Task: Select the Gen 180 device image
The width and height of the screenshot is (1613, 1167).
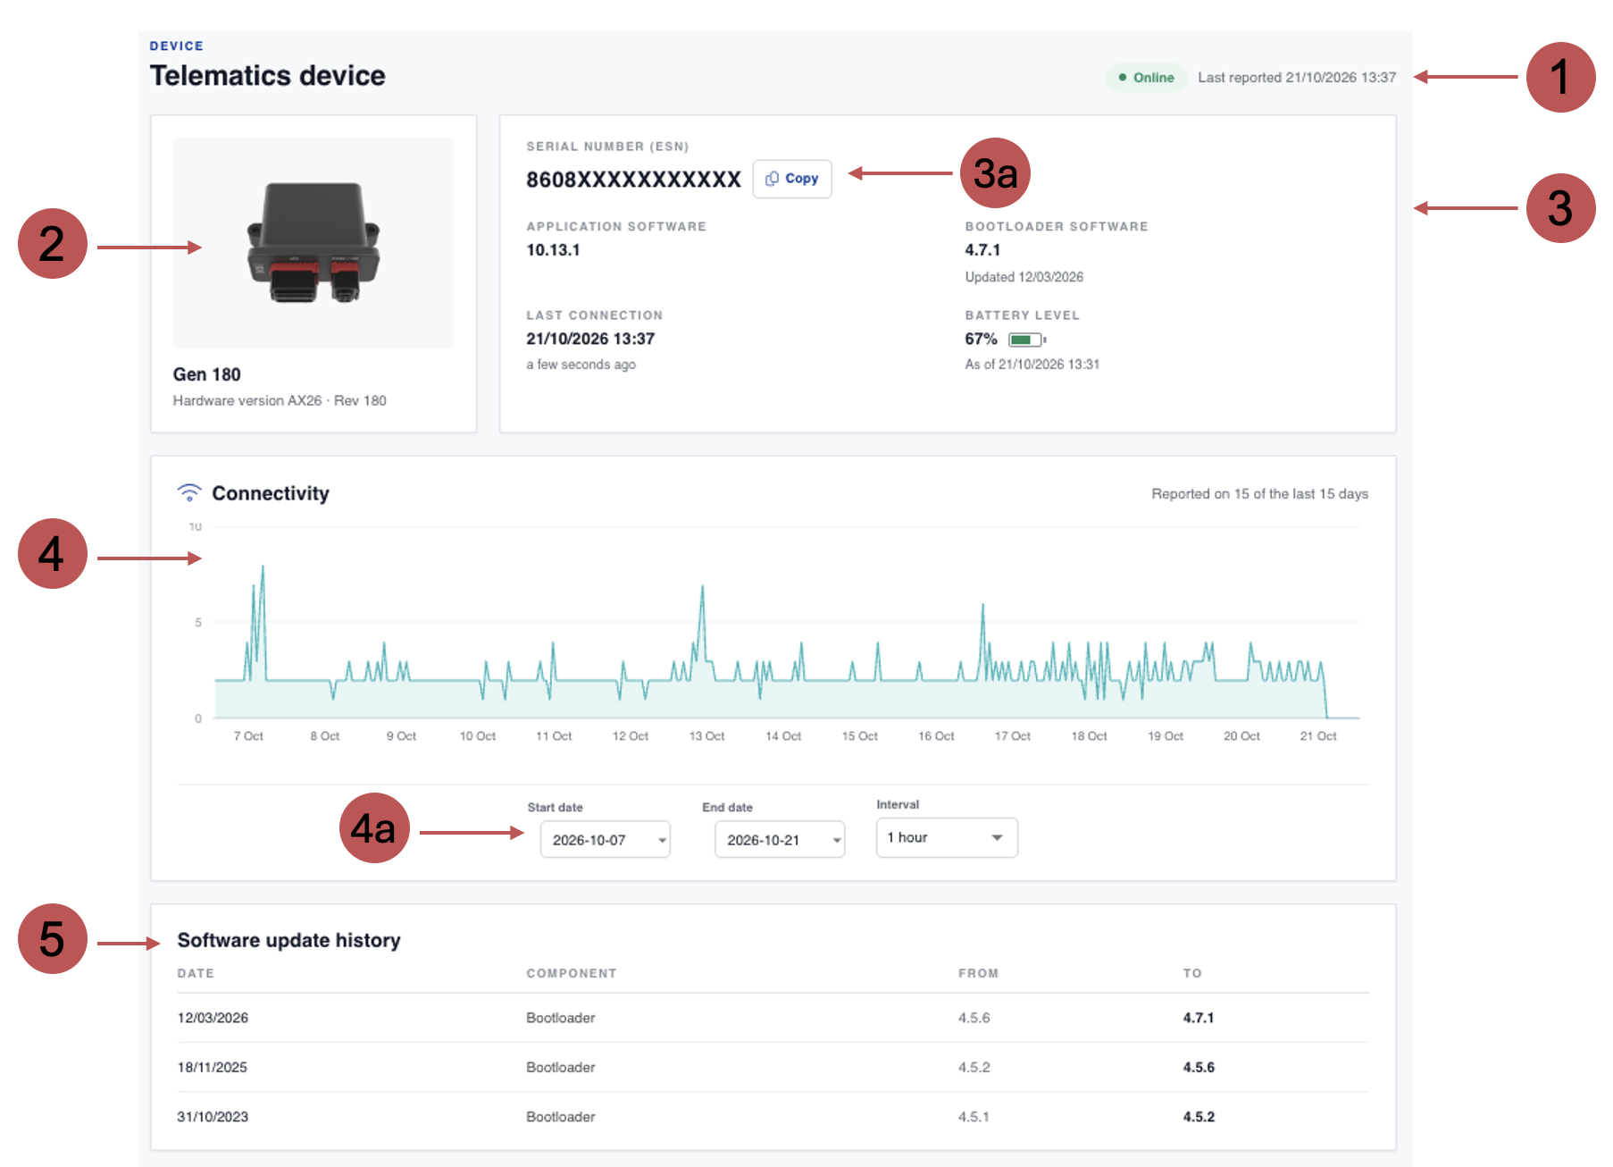Action: pos(313,242)
